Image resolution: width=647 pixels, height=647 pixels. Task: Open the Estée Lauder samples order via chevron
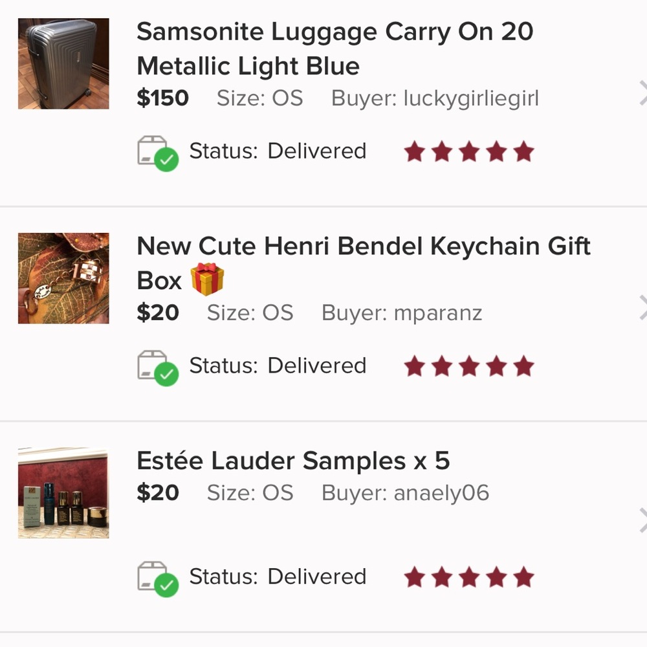coord(643,521)
